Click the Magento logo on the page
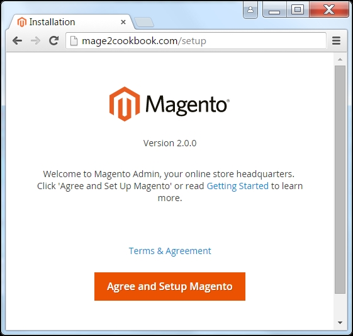 point(169,104)
